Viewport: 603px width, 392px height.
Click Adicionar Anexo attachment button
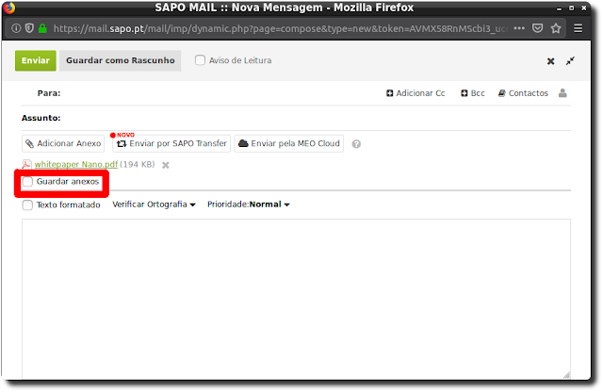coord(63,143)
